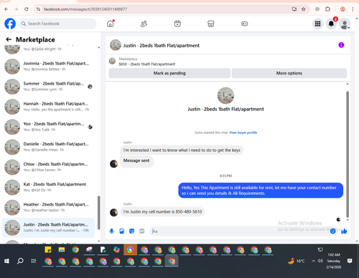The height and width of the screenshot is (278, 359).
Task: Choose a GIF icon
Action: pyautogui.click(x=142, y=231)
